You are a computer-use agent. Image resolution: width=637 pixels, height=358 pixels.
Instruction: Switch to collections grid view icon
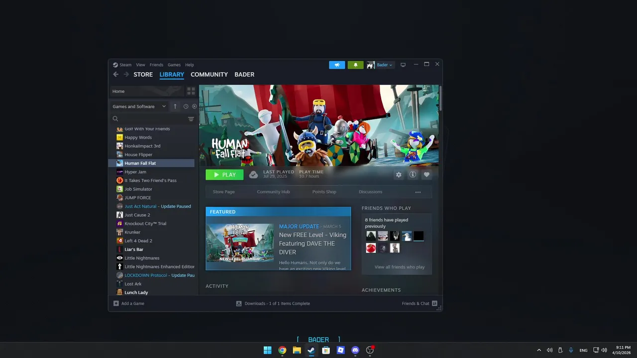click(191, 91)
